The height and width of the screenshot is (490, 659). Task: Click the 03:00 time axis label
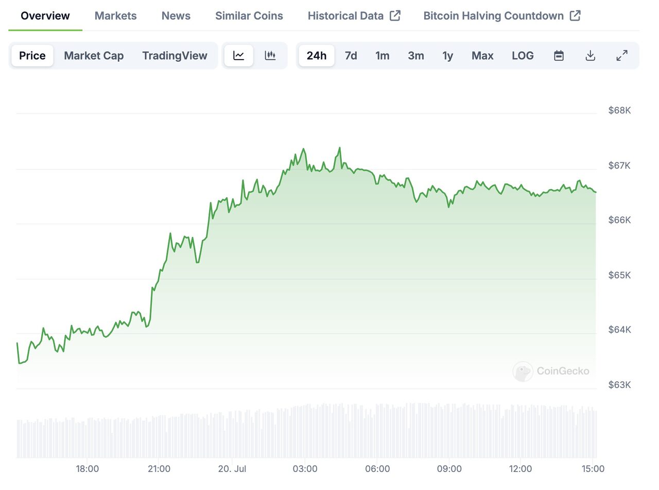click(305, 469)
